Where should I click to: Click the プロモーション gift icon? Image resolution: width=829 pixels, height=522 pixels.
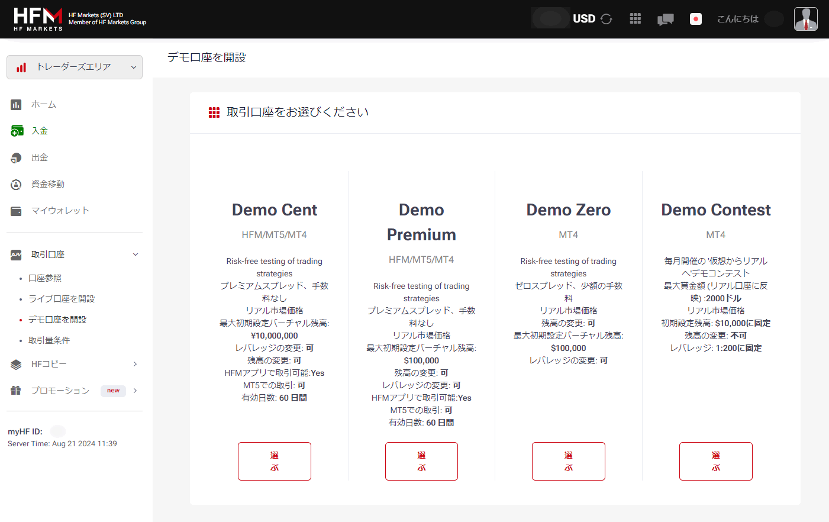tap(16, 391)
